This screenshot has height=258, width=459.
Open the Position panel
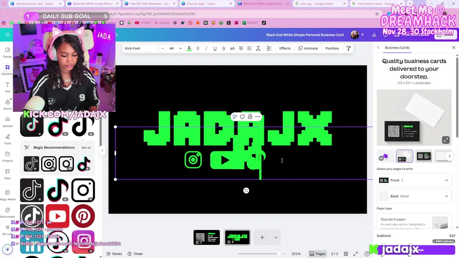[x=332, y=48]
